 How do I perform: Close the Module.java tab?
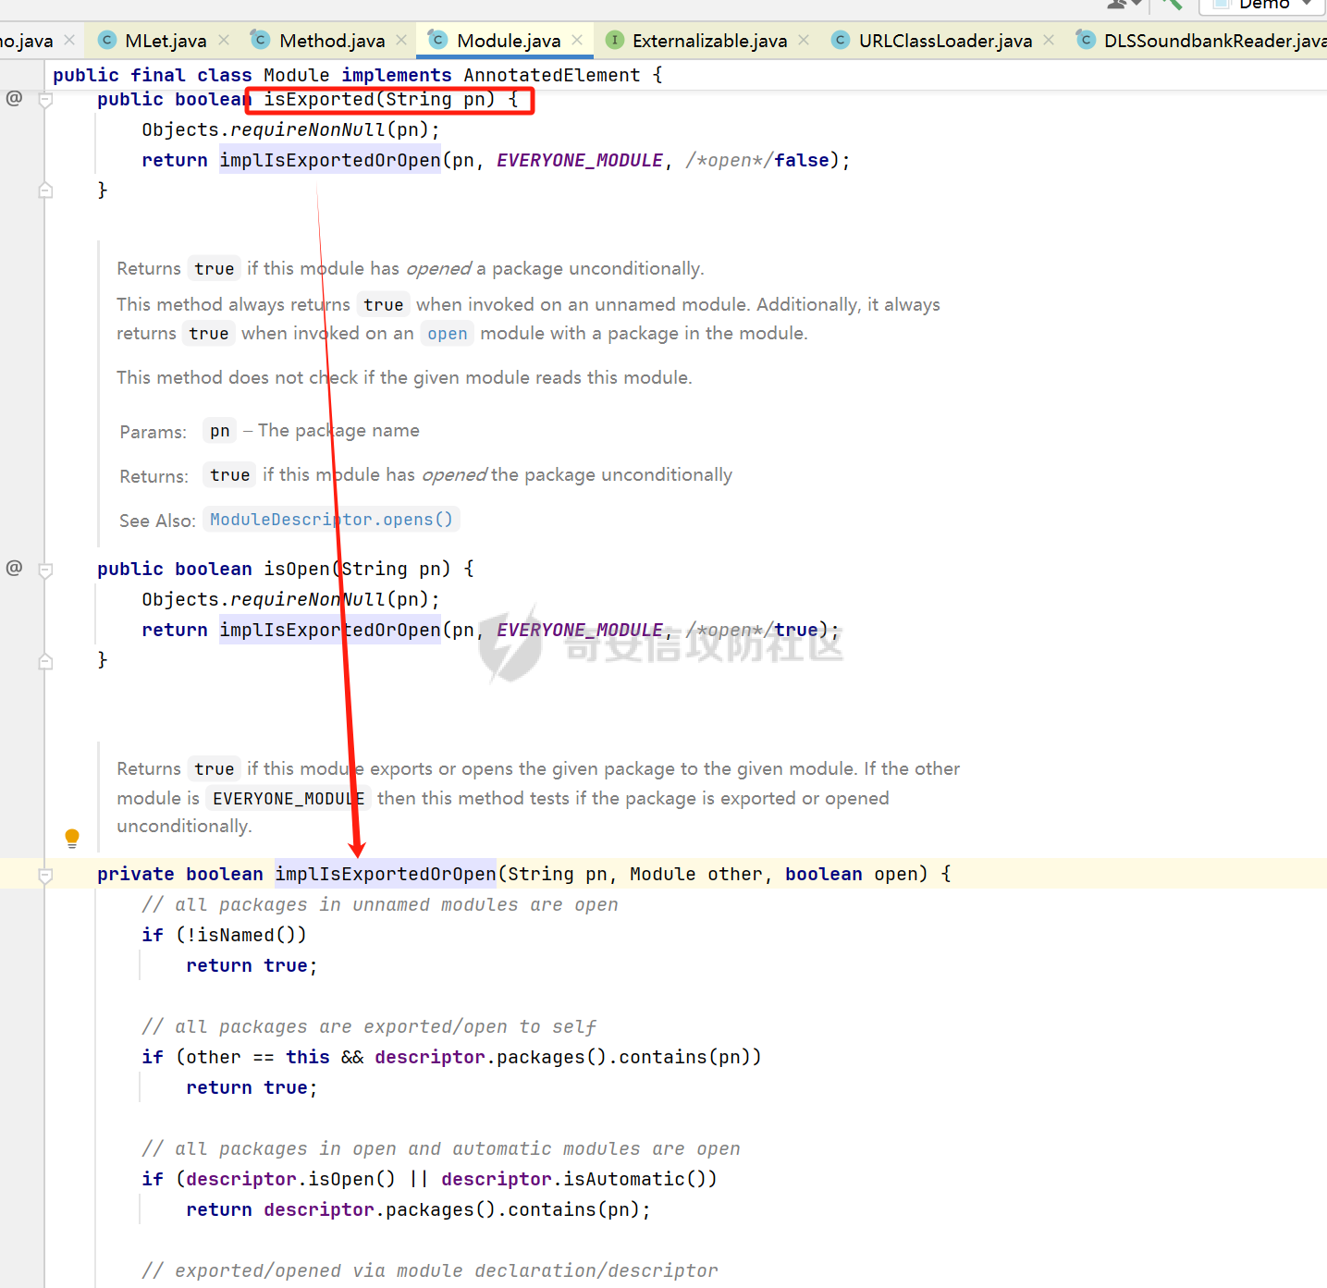(x=577, y=40)
